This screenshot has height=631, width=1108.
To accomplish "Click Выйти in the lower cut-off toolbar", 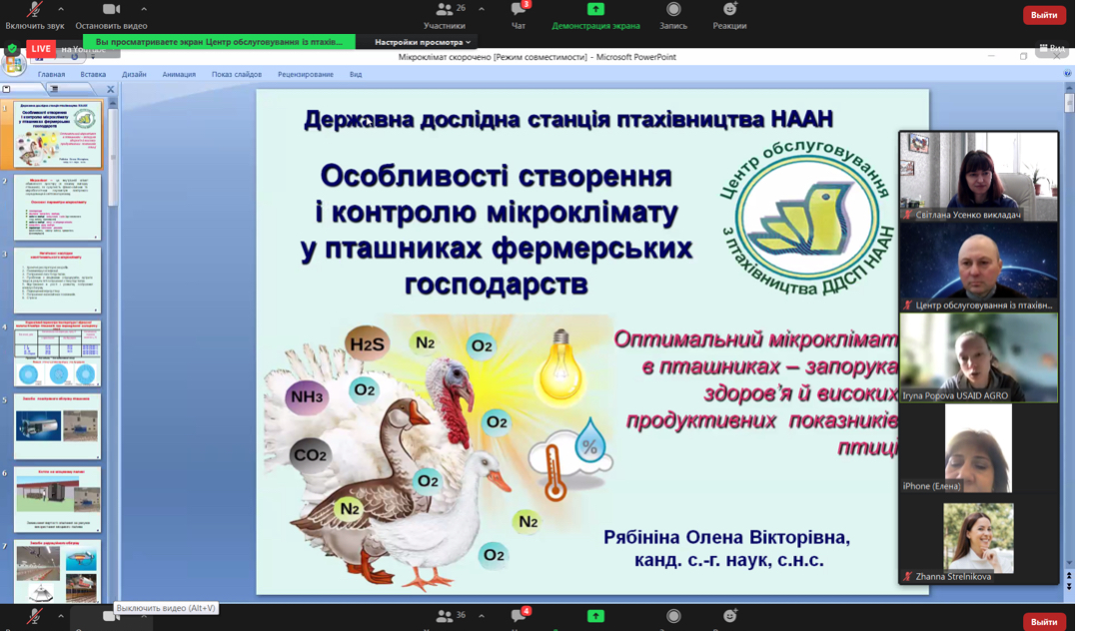I will tap(1044, 622).
